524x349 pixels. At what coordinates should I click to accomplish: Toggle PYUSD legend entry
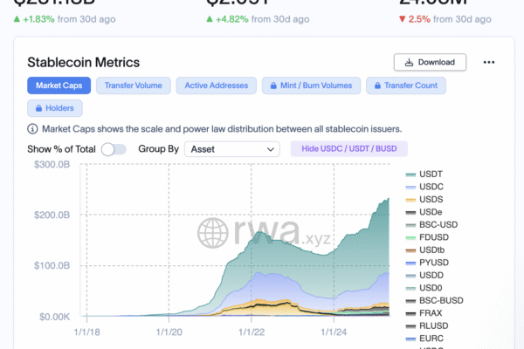(427, 263)
